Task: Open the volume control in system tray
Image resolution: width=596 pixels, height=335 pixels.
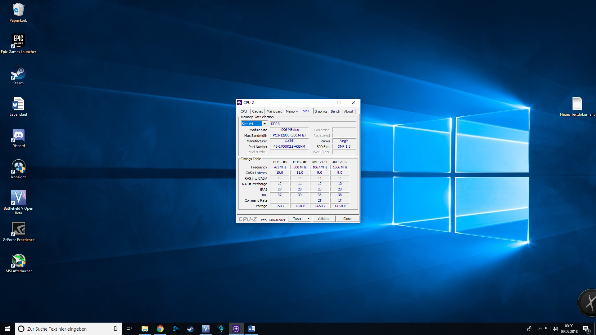Action: (555, 329)
